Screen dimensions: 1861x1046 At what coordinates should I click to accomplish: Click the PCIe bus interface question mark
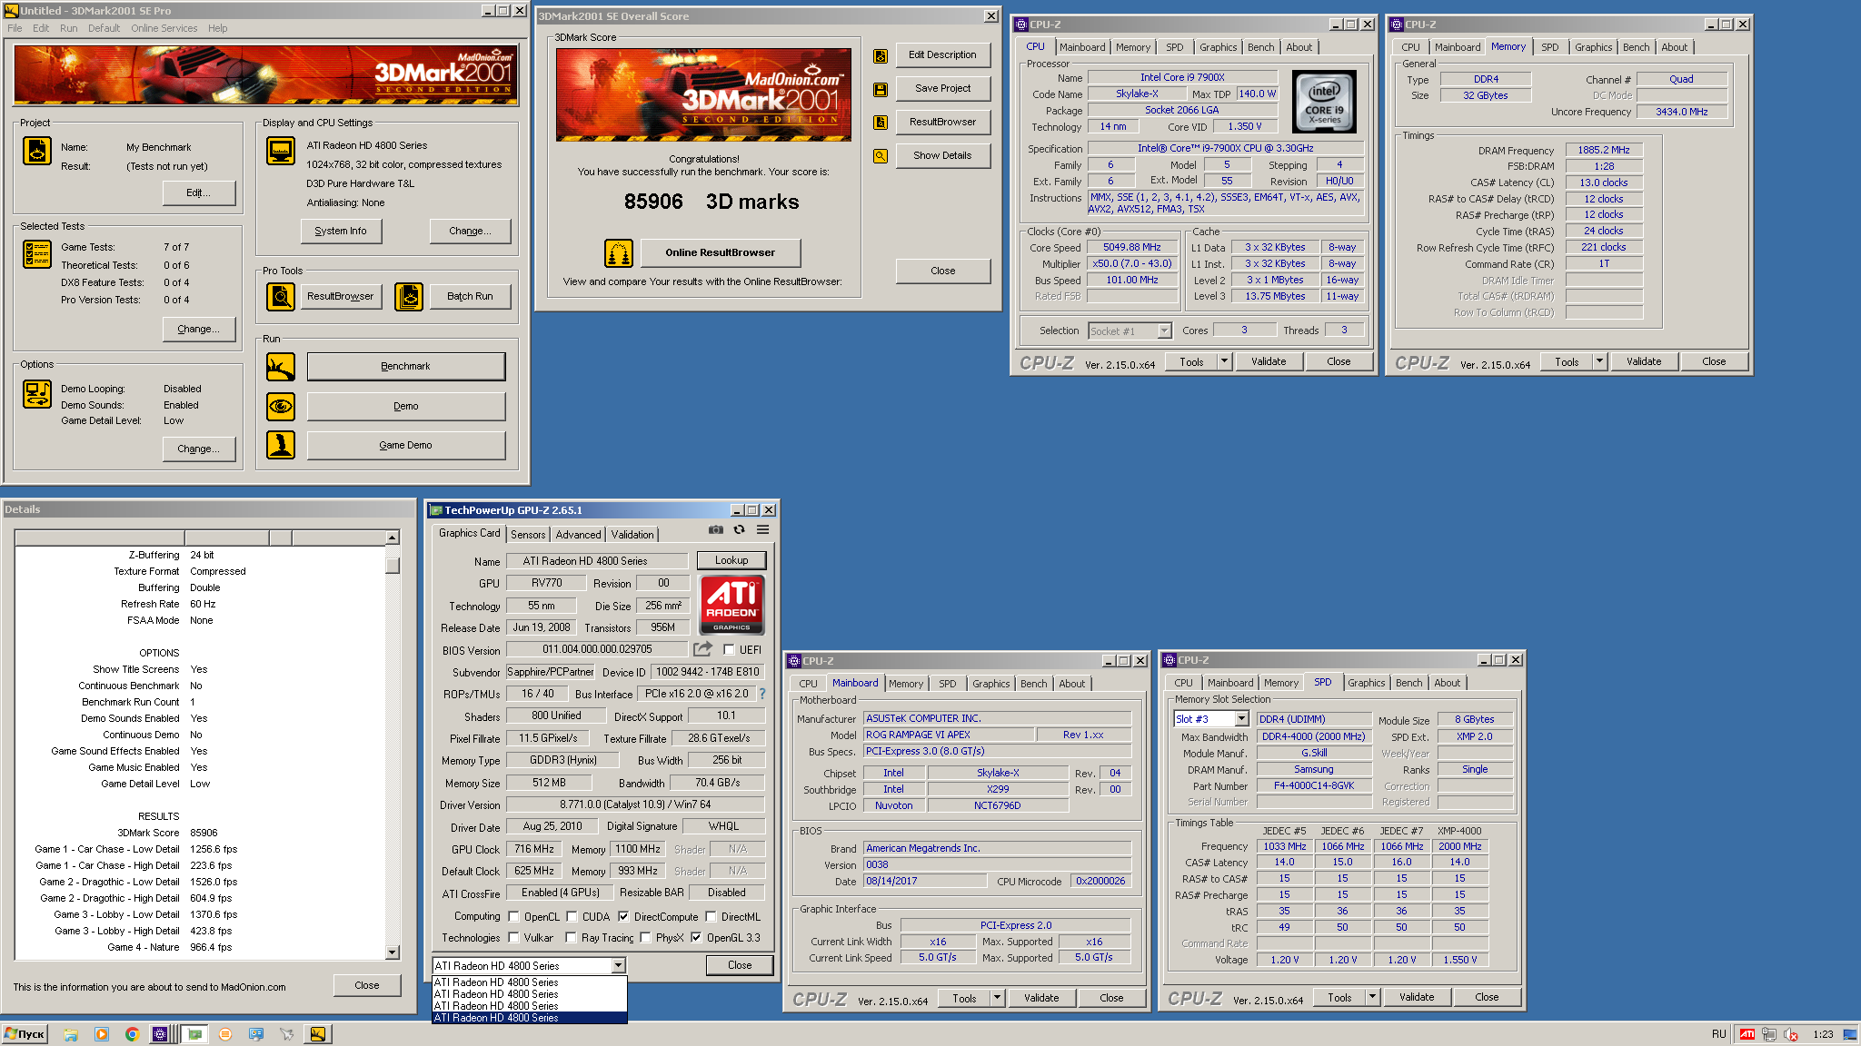[762, 694]
